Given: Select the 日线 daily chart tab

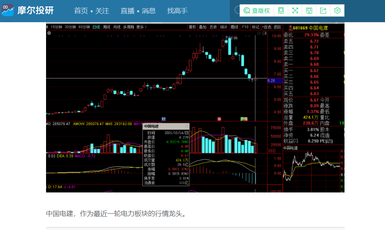Looking at the screenshot, I should pos(96,27).
